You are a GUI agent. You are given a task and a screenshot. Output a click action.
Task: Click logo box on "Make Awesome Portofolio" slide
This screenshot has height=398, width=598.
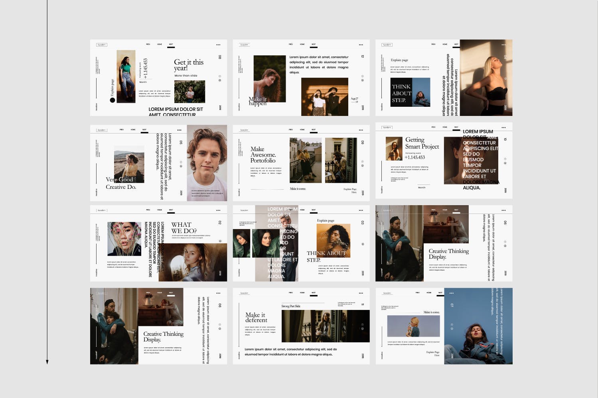[244, 130]
